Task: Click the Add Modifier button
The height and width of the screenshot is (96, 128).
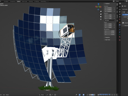Action: [125, 9]
